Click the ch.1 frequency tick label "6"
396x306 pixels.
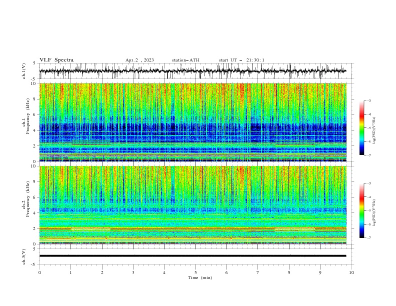[x=35, y=114]
